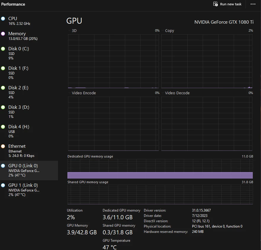Select CPU in the performance sidebar
The image size is (261, 250).
[x=29, y=21]
